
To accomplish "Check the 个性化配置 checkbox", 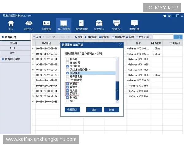I will pyautogui.click(x=67, y=80).
